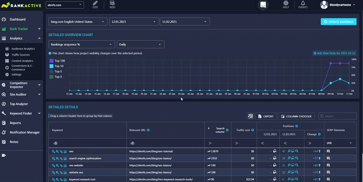The width and height of the screenshot is (363, 182).
Task: Click the chart icon beside seo website
Action: pyautogui.click(x=65, y=165)
